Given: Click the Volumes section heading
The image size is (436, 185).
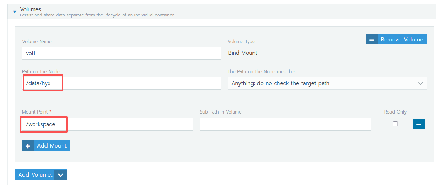Looking at the screenshot, I should 30,9.
